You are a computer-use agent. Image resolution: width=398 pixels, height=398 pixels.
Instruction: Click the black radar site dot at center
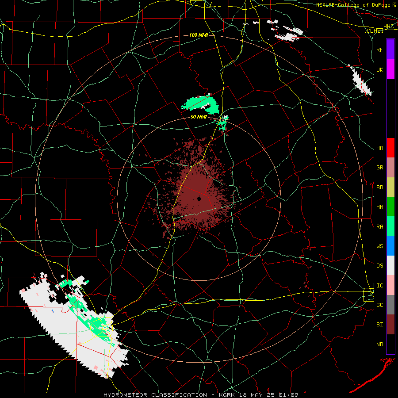click(199, 199)
